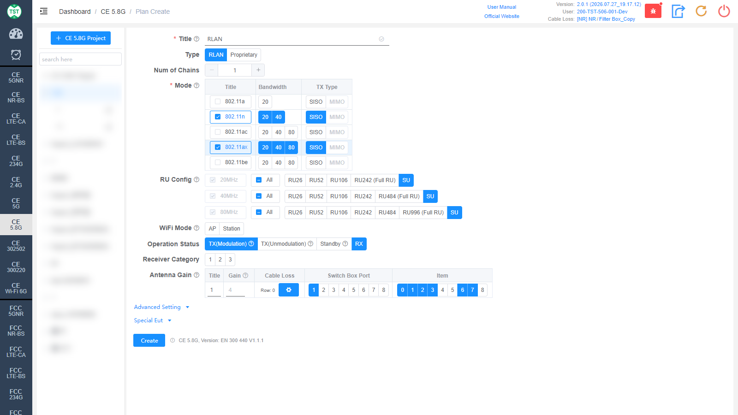Open the dashboard gauge icon in sidebar

(x=16, y=34)
